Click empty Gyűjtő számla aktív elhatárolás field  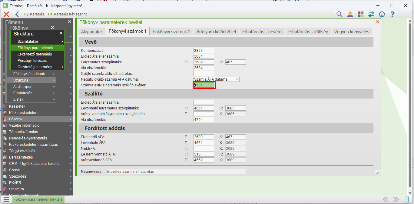pyautogui.click(x=204, y=73)
